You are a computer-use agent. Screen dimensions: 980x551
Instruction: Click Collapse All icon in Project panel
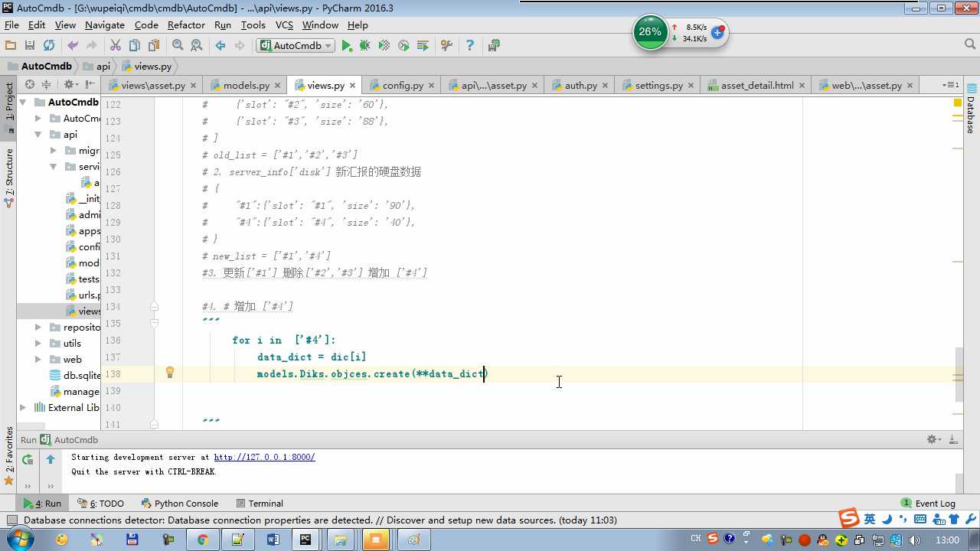pos(46,85)
